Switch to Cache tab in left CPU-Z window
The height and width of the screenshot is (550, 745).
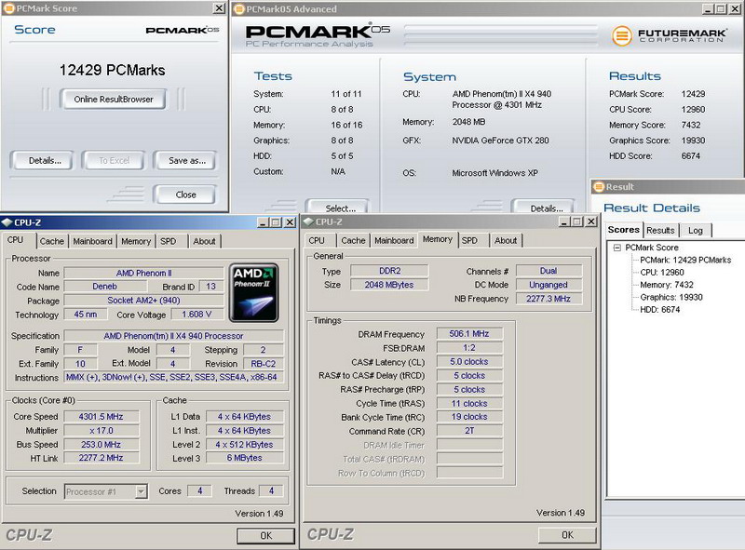point(52,241)
